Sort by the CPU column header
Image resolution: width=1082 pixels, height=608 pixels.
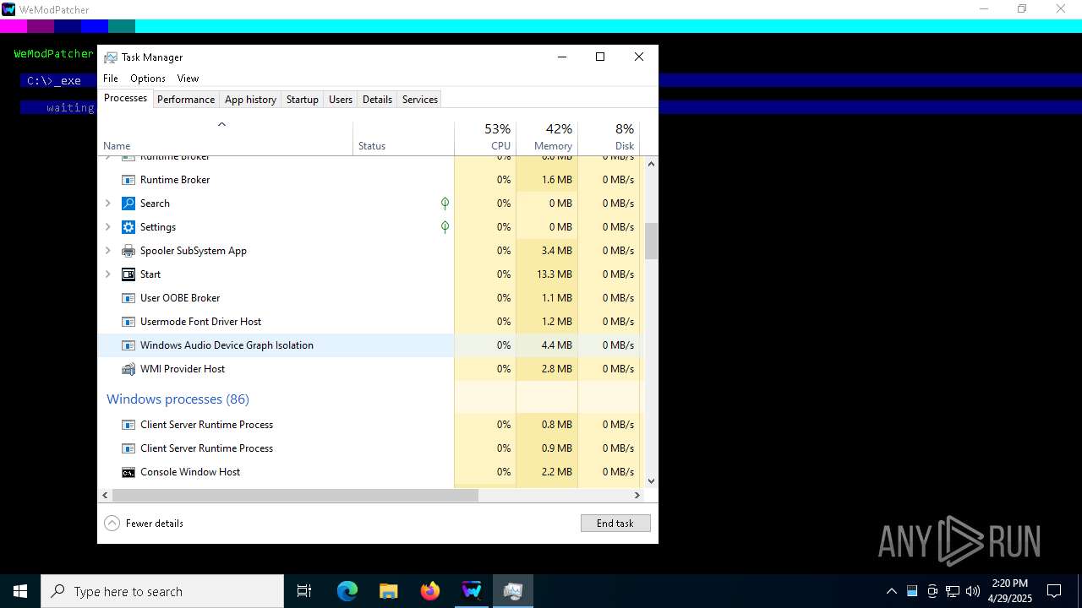(485, 138)
